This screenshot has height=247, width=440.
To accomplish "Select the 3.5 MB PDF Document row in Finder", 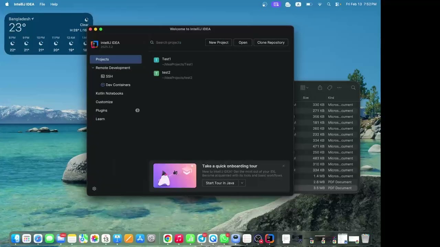I will click(x=326, y=188).
